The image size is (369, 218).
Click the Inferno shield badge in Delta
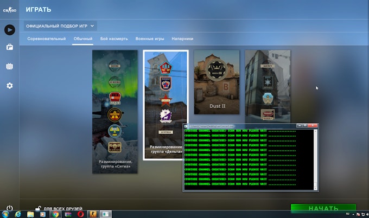point(166,84)
